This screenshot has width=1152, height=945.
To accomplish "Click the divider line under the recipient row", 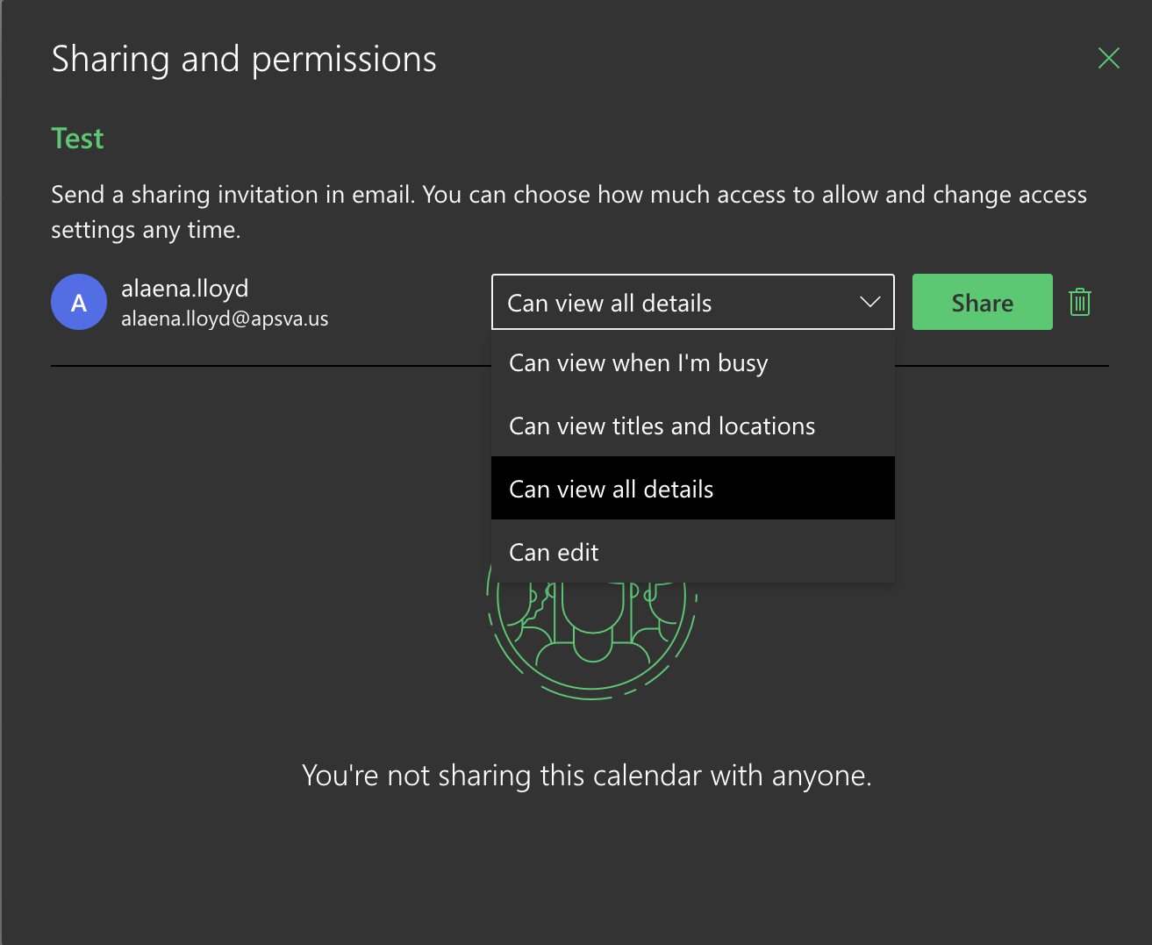I will (263, 366).
